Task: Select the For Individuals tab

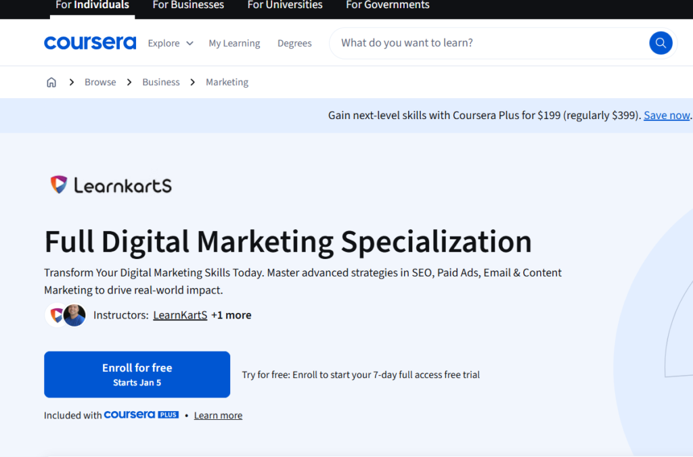Action: tap(91, 5)
